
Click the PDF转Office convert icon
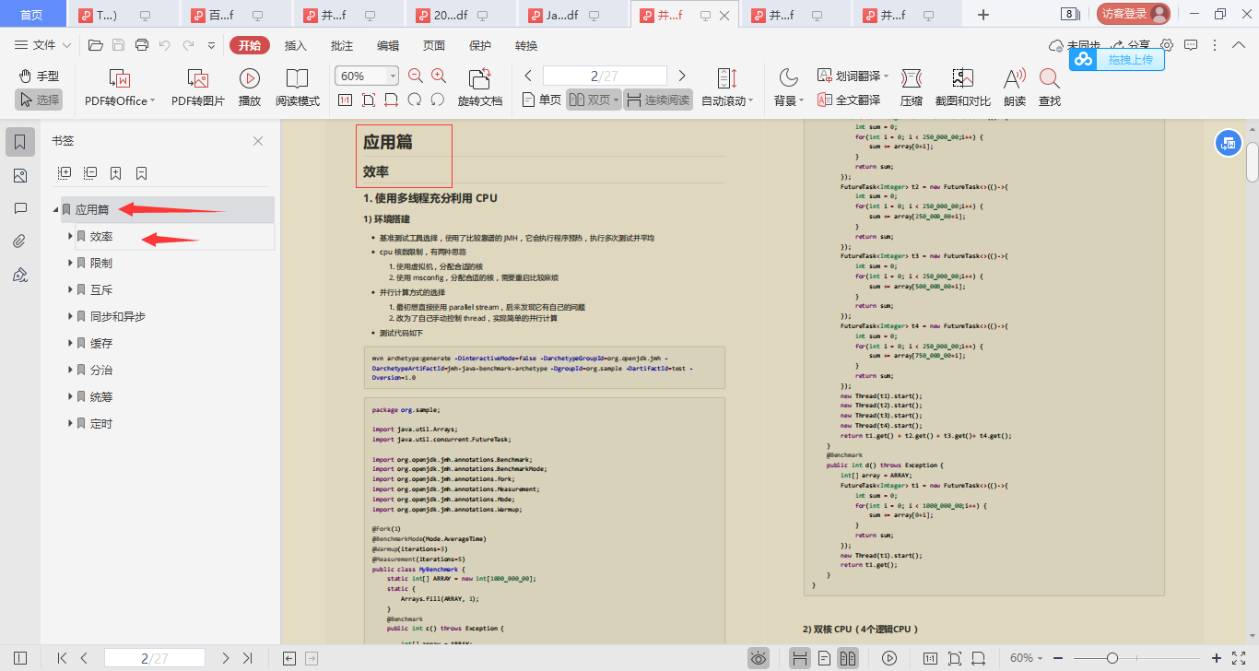[120, 78]
